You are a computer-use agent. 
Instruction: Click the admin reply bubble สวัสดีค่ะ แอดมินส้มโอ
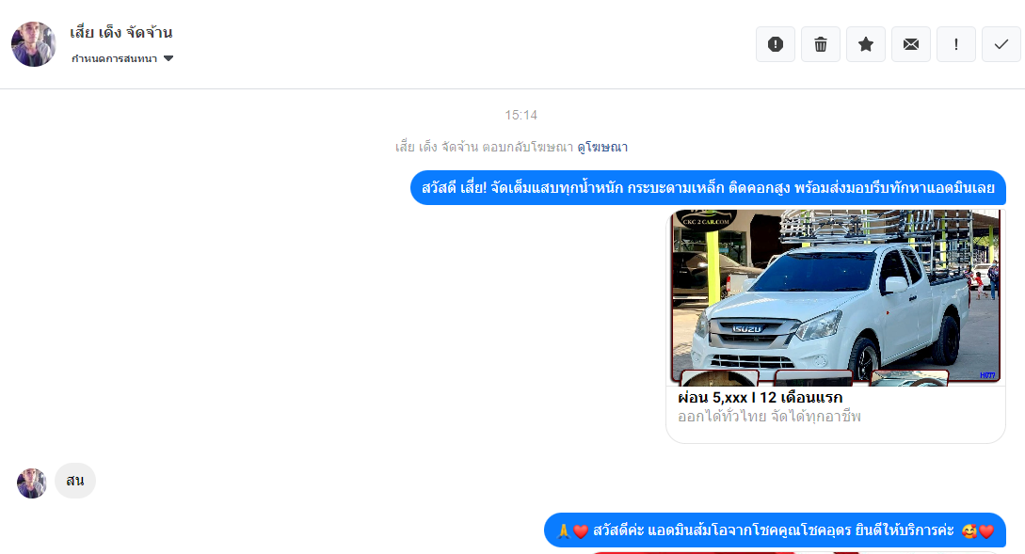click(x=775, y=530)
